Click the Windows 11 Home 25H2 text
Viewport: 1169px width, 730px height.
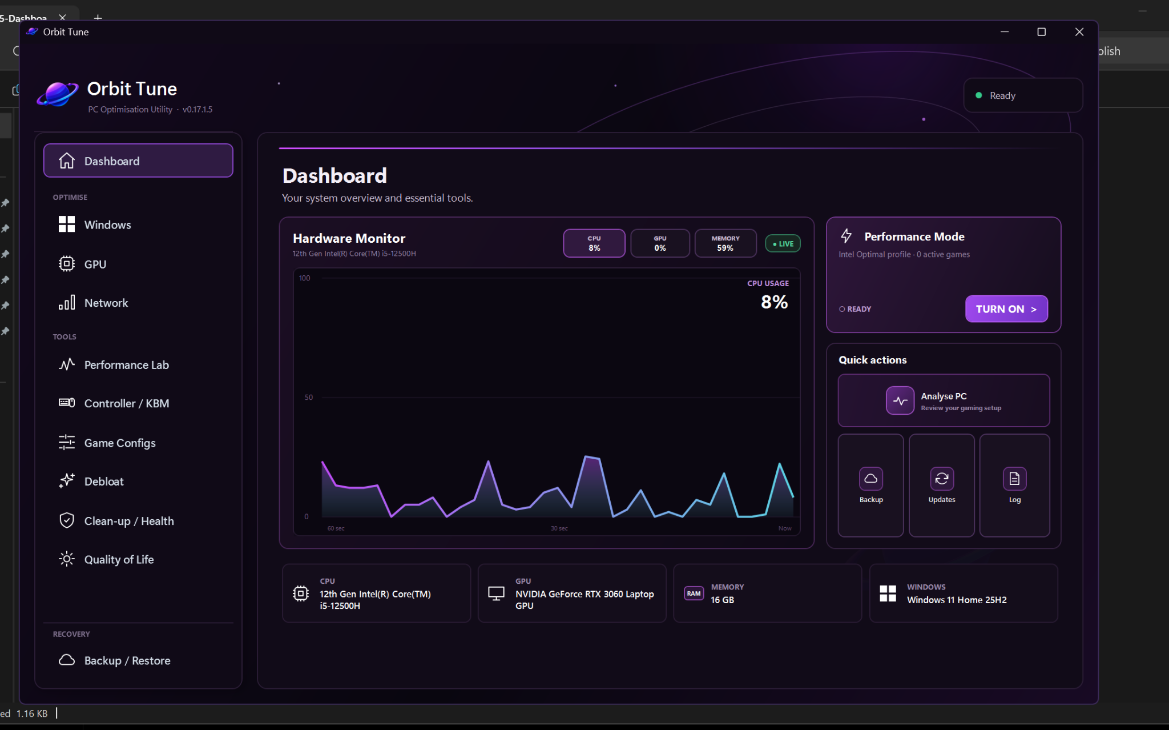click(957, 600)
